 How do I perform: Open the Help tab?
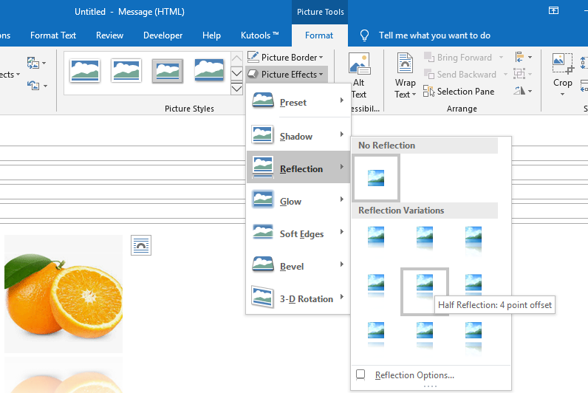pos(211,35)
